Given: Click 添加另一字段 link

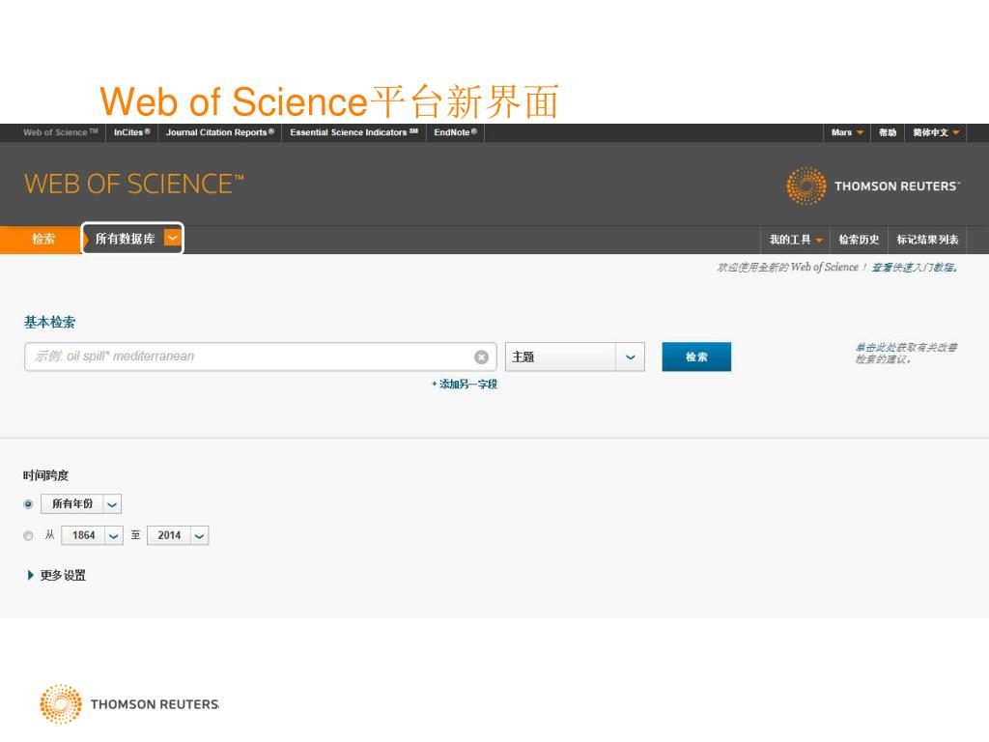Looking at the screenshot, I should click(465, 385).
